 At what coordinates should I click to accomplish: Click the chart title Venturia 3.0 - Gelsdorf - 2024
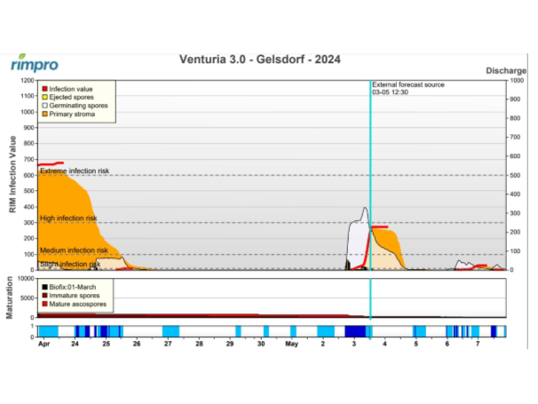coord(260,59)
